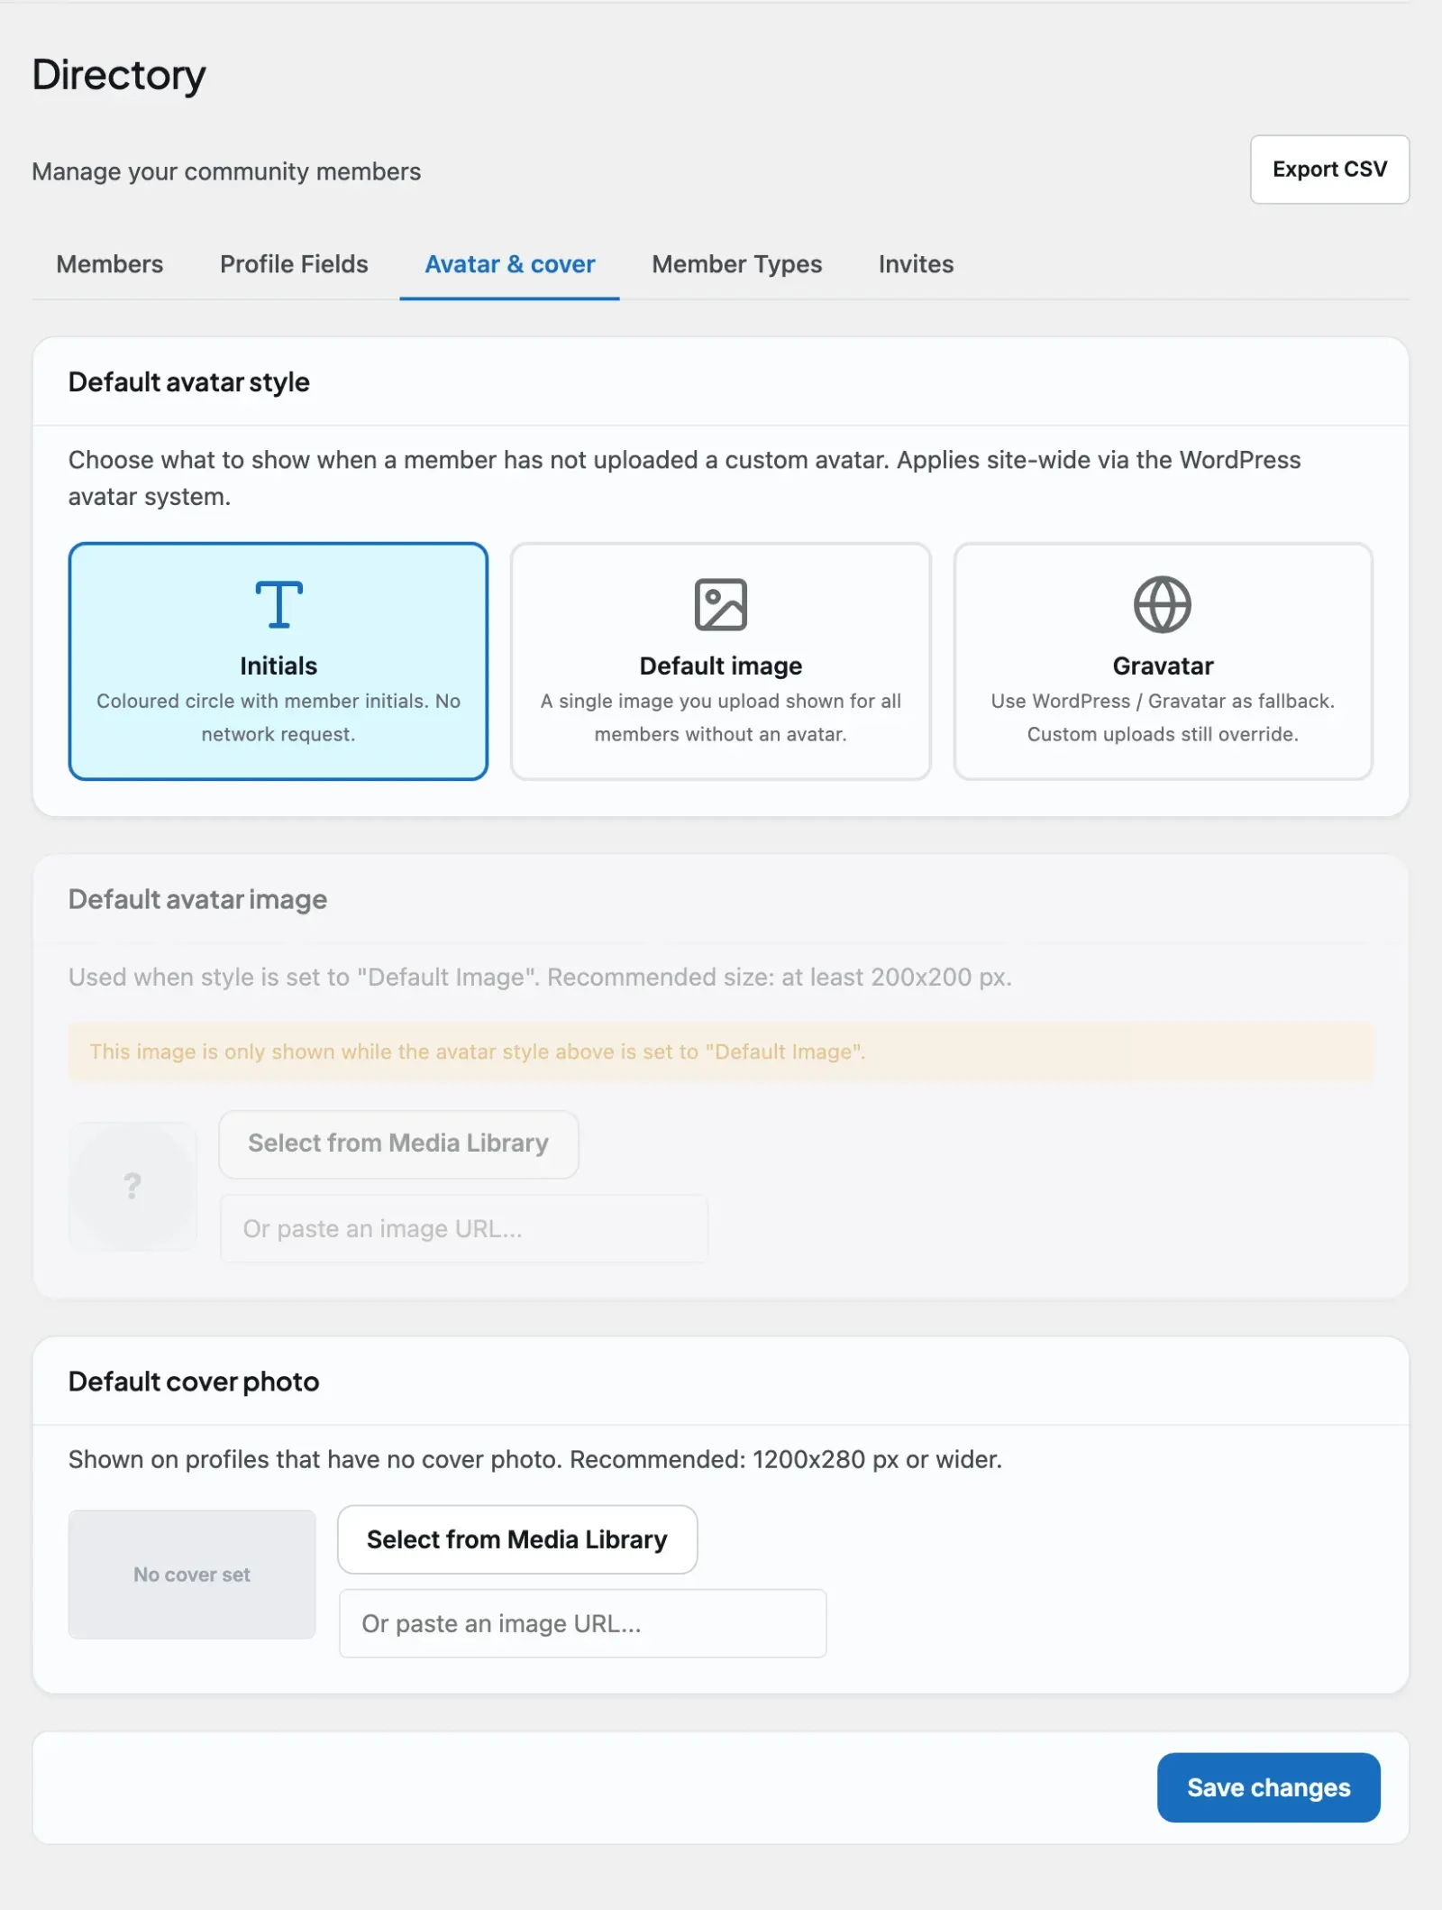Choose the Gravatar fallback style card

tap(1163, 661)
